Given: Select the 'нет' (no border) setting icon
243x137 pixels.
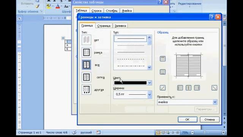Looking at the screenshot, I should point(86,40).
